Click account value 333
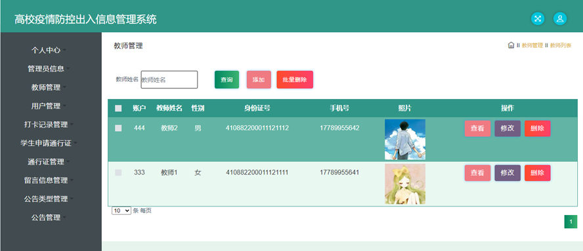The height and width of the screenshot is (251, 583). click(x=139, y=172)
